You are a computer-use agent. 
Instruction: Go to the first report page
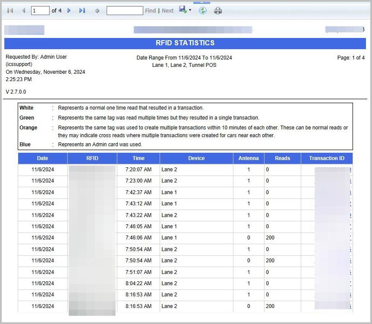tap(10, 10)
